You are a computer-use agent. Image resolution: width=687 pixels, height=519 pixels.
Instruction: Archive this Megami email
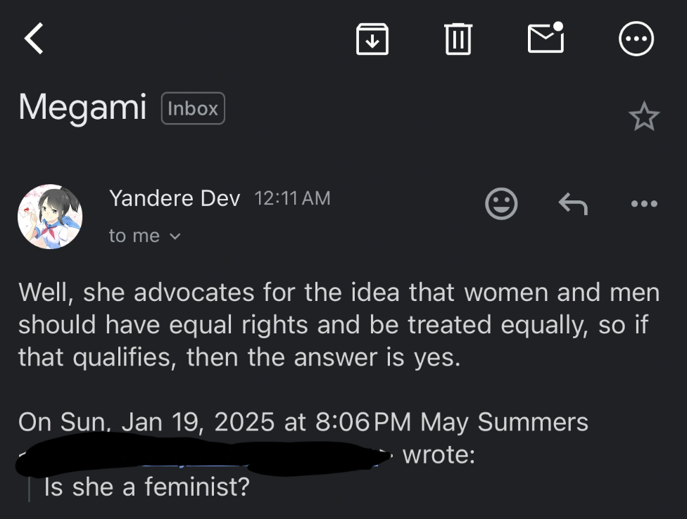(x=372, y=38)
